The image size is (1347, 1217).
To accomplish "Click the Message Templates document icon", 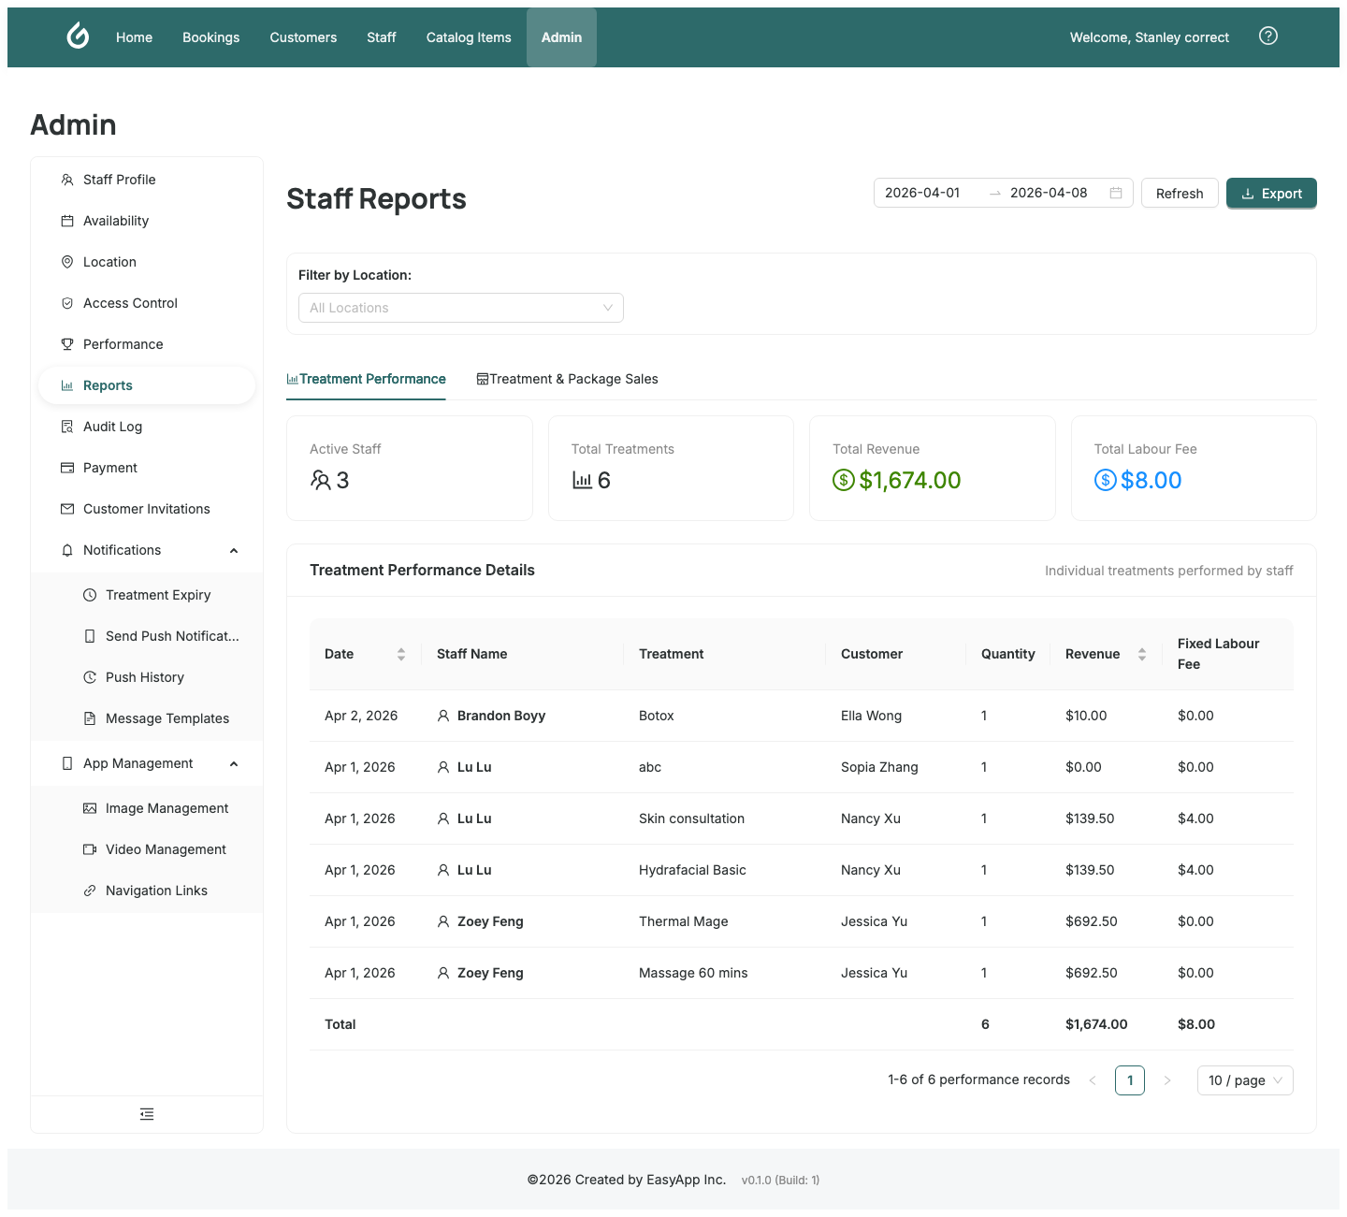I will coord(90,718).
